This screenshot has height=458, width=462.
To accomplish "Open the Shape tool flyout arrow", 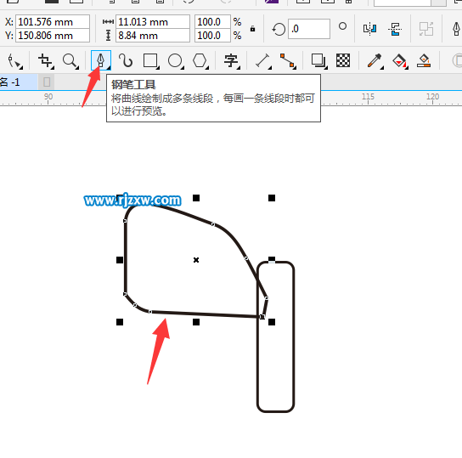I will [x=20, y=67].
